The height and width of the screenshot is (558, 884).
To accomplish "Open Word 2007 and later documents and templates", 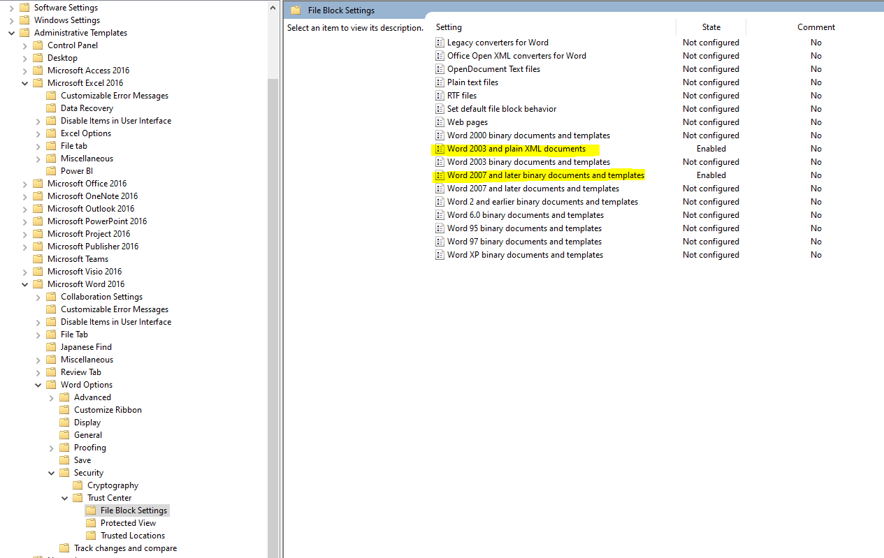I will pos(533,189).
